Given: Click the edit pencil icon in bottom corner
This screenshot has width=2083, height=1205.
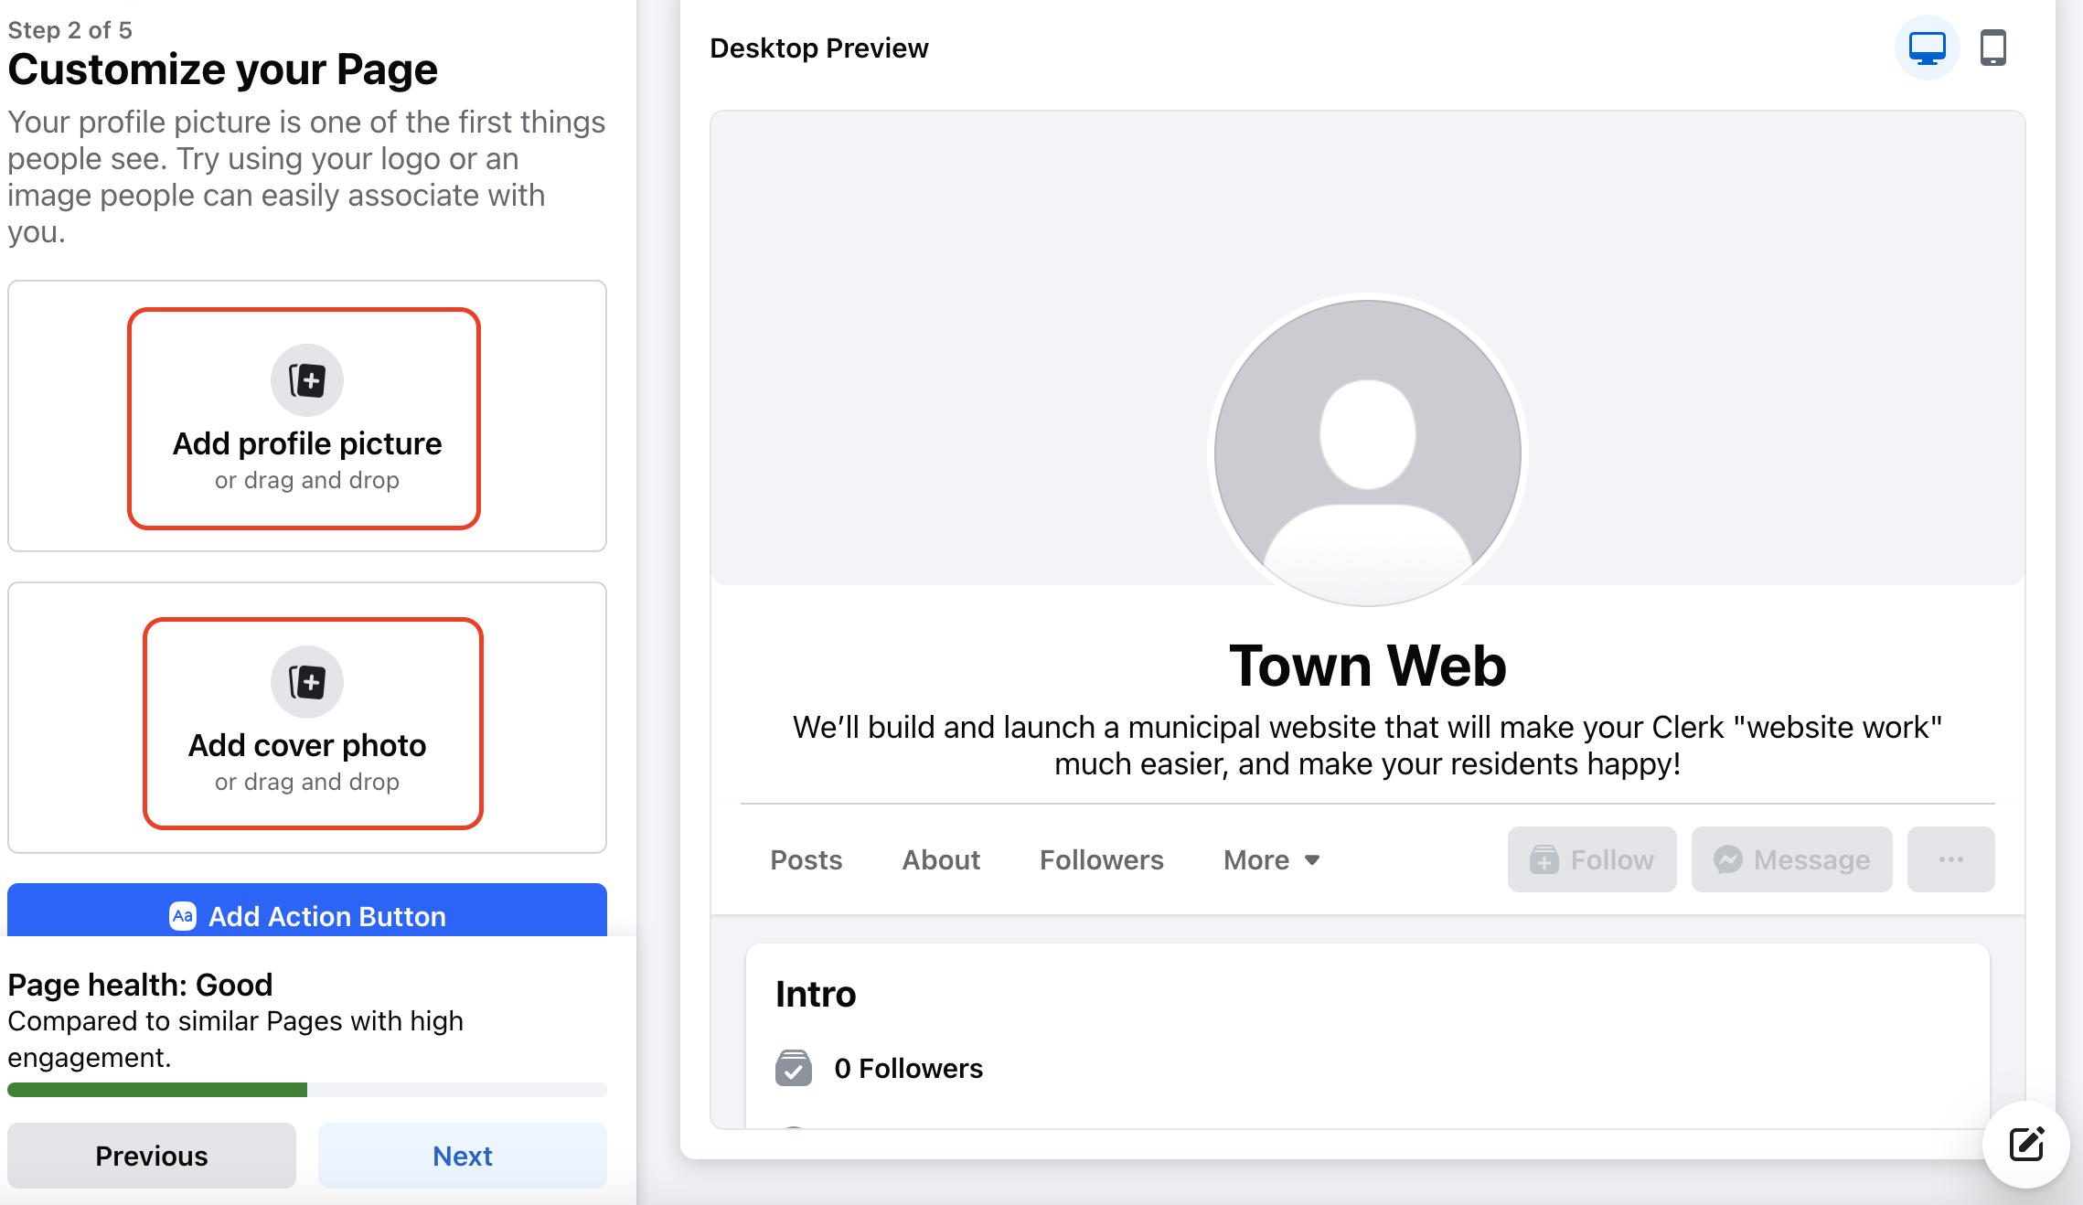Looking at the screenshot, I should click(2026, 1144).
